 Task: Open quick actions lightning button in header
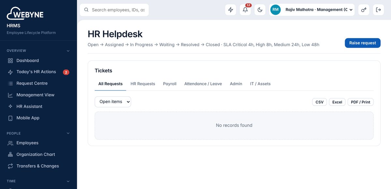tap(231, 10)
